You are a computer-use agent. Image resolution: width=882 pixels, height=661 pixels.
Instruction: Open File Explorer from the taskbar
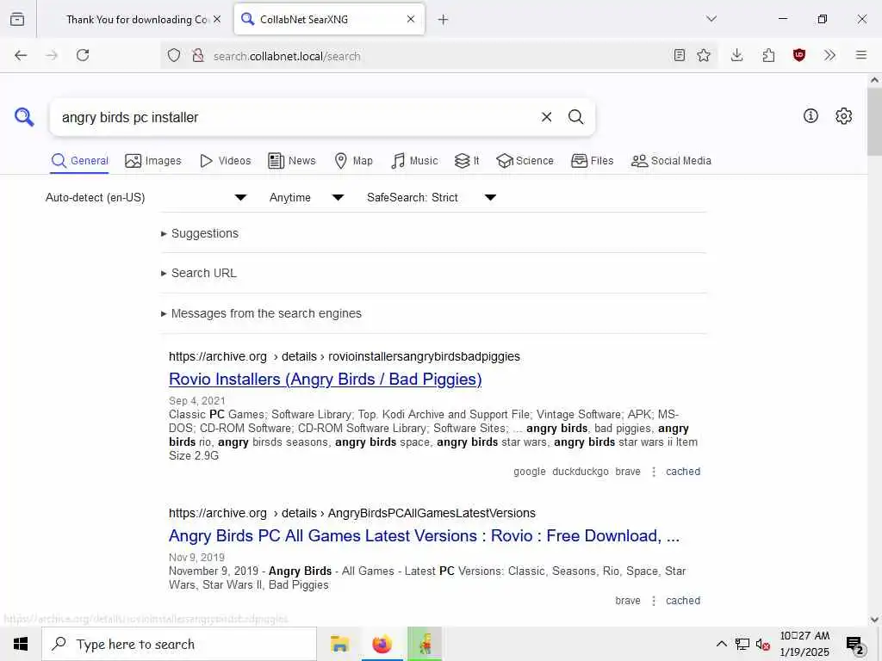coord(339,644)
